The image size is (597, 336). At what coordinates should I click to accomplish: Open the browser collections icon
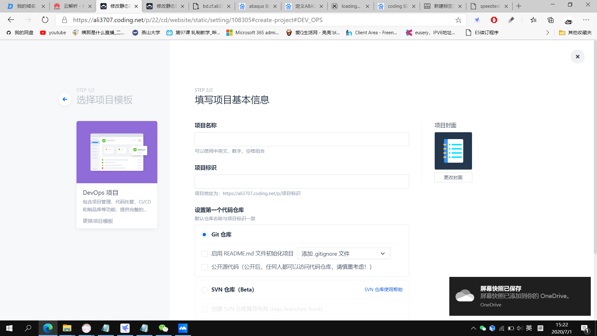click(x=551, y=20)
